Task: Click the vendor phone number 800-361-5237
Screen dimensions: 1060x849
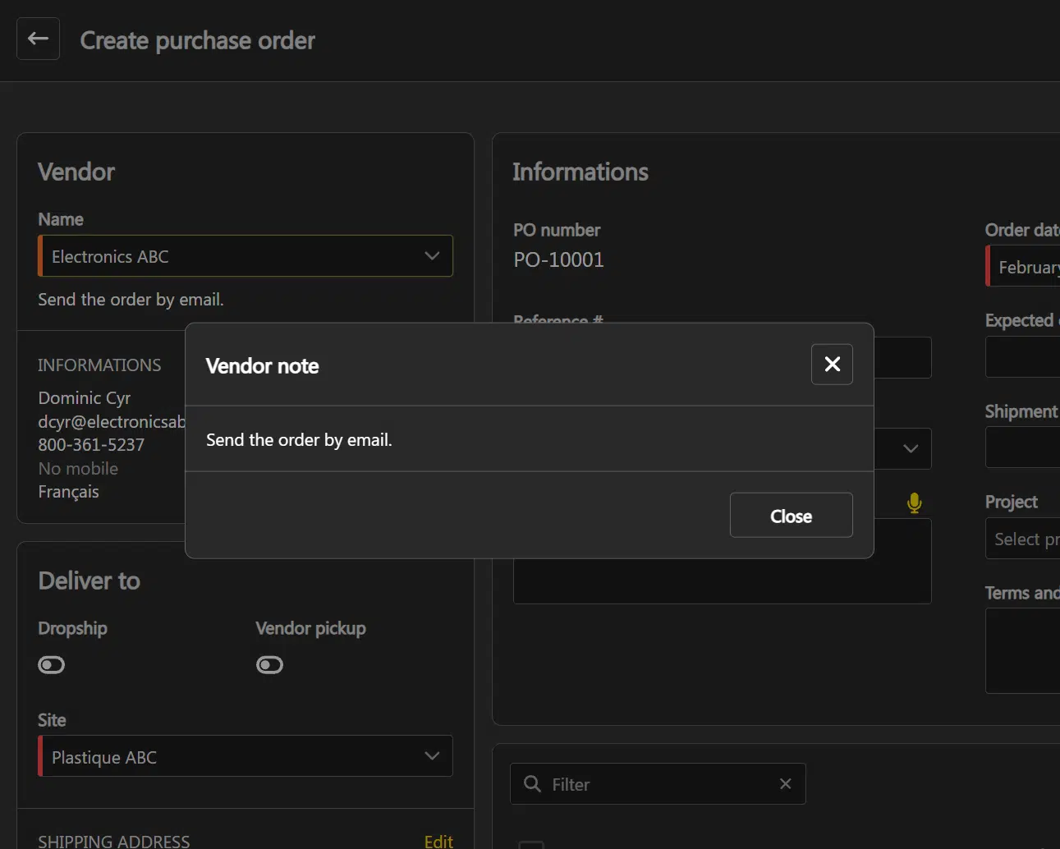Action: (x=91, y=445)
